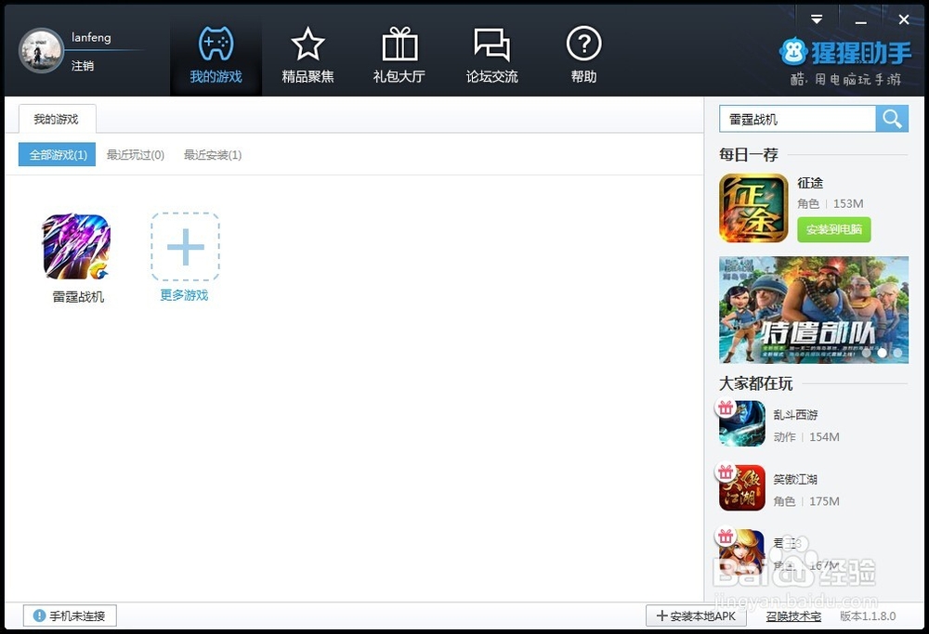Select the middle banner carousel dot
929x634 pixels.
(x=882, y=353)
